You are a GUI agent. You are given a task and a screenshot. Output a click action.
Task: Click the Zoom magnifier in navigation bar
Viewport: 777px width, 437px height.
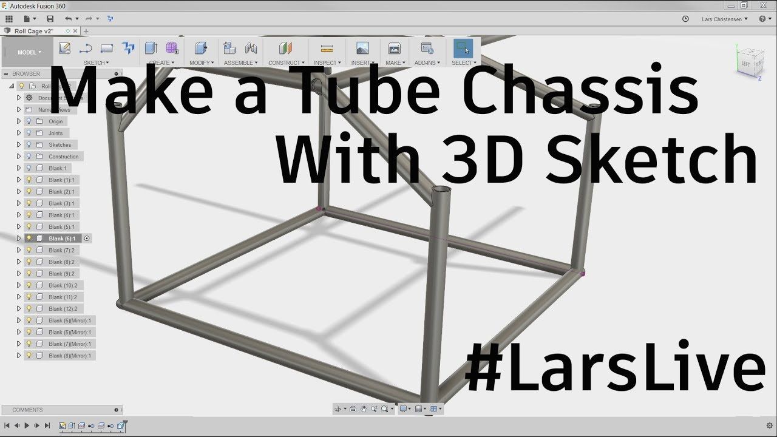[x=375, y=408]
